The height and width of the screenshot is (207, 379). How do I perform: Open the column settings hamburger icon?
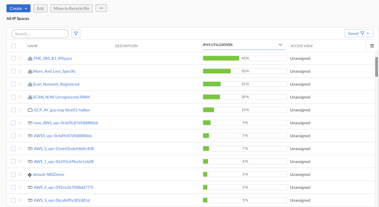click(x=372, y=46)
